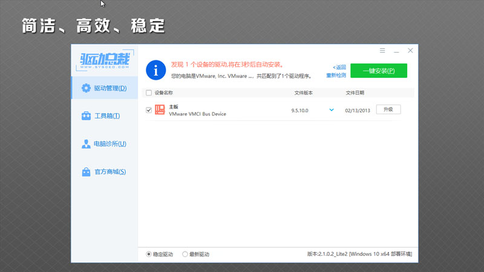Select the 最新驱动 radio button
The height and width of the screenshot is (272, 484).
185,254
